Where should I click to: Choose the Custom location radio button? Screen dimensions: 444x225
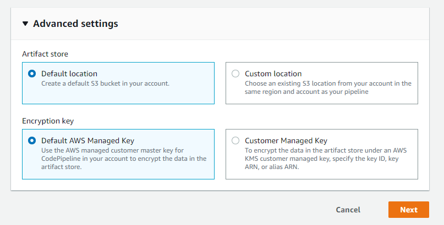point(235,74)
